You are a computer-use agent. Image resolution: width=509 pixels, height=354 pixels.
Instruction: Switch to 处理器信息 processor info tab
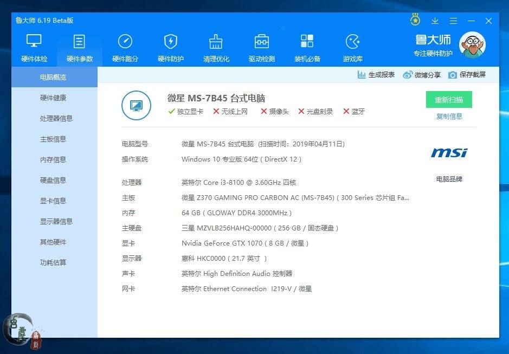pyautogui.click(x=56, y=119)
